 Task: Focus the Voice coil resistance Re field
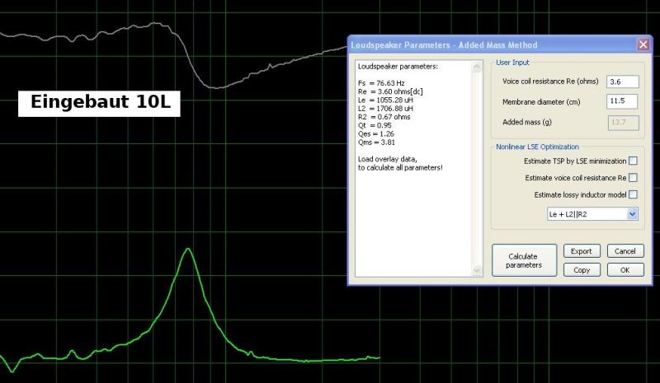pos(621,82)
